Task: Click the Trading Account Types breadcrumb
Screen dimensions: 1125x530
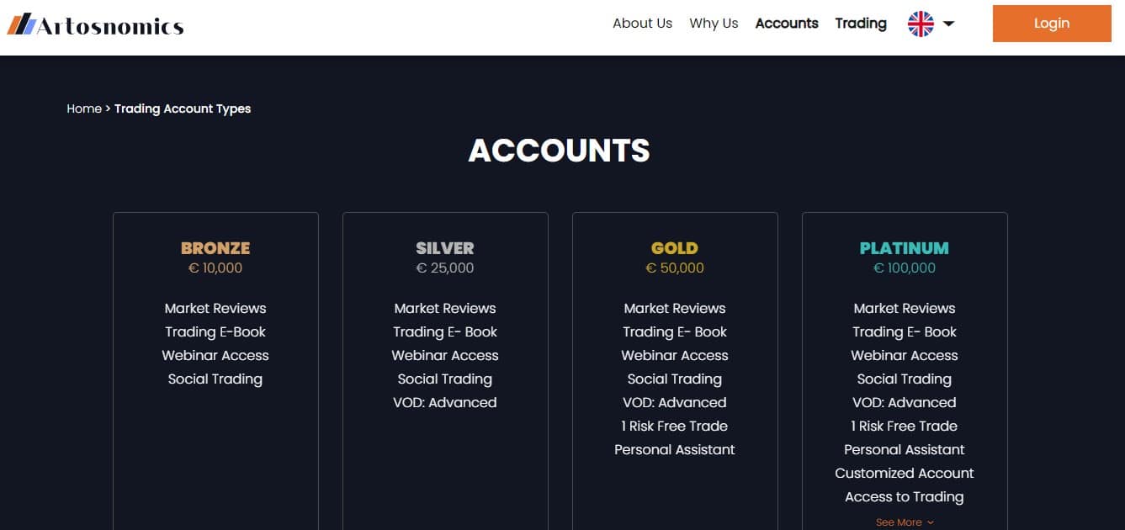Action: [x=182, y=109]
